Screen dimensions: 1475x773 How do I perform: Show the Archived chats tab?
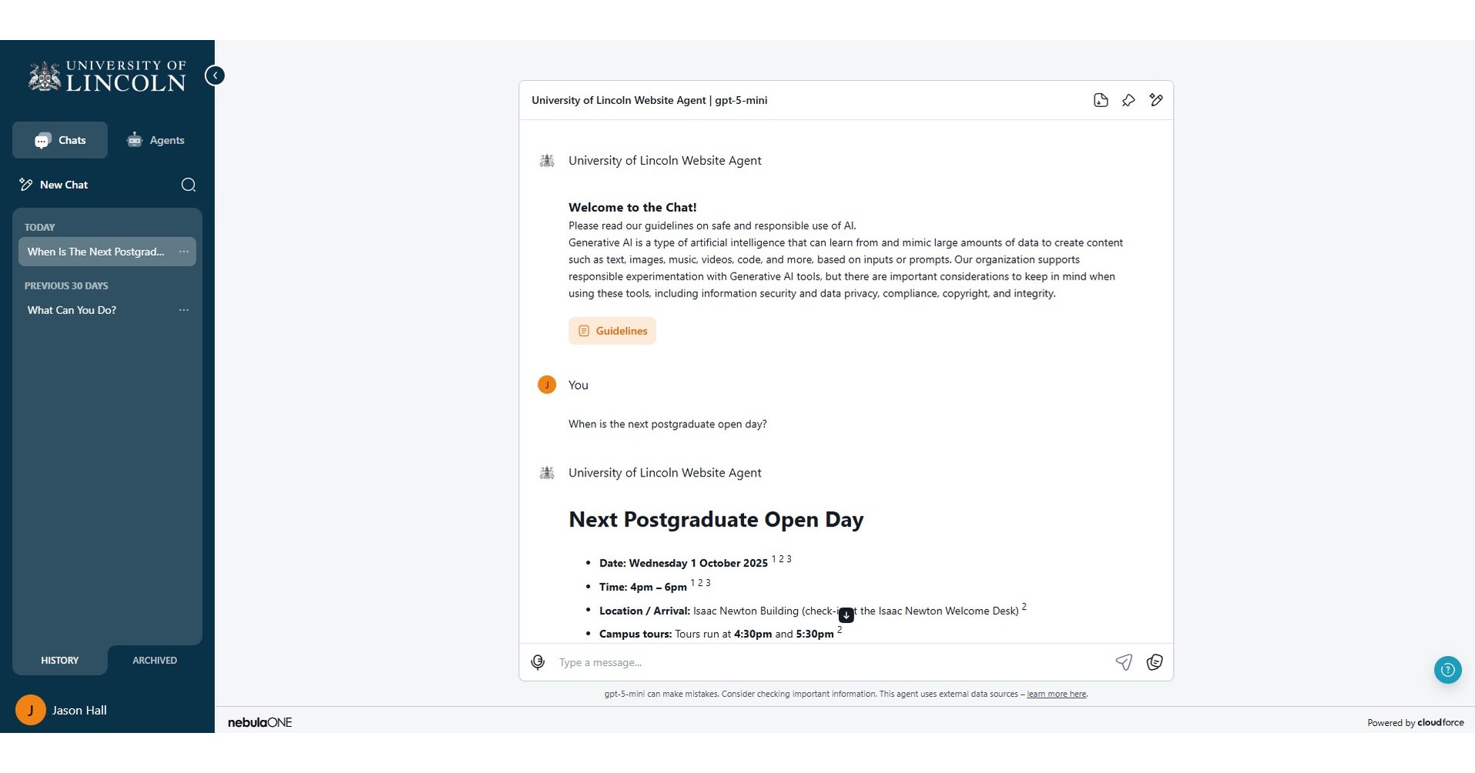155,661
